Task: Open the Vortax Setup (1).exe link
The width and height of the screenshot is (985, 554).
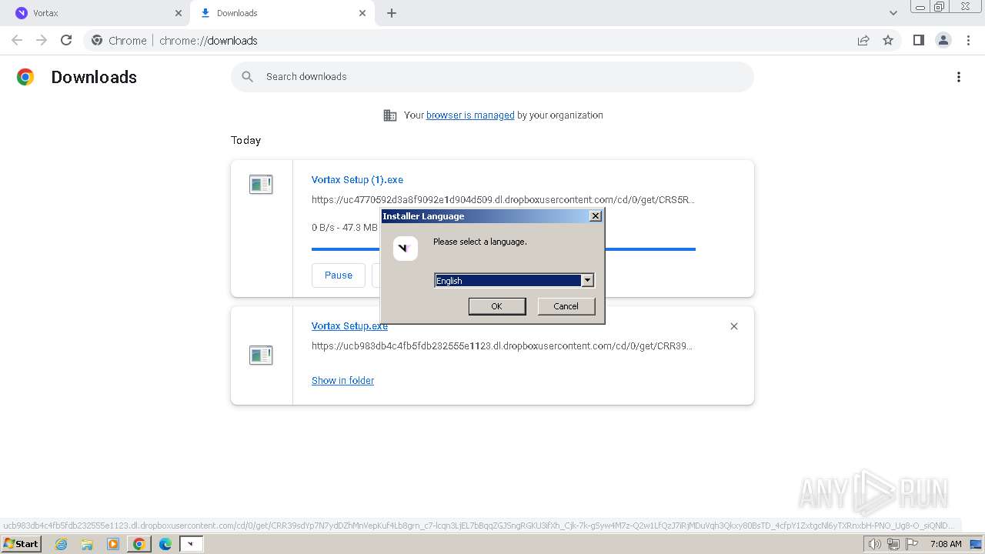Action: pos(357,180)
